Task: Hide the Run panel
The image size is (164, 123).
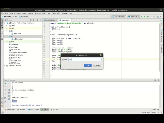Action: pos(159,80)
